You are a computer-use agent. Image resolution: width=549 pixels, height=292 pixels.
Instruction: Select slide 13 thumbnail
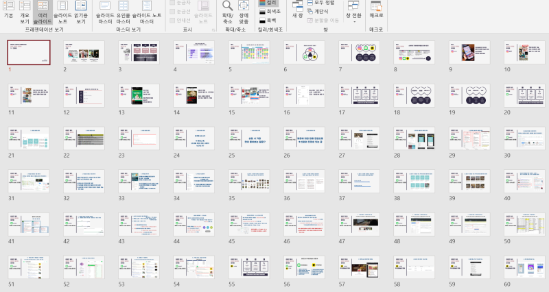pos(139,95)
